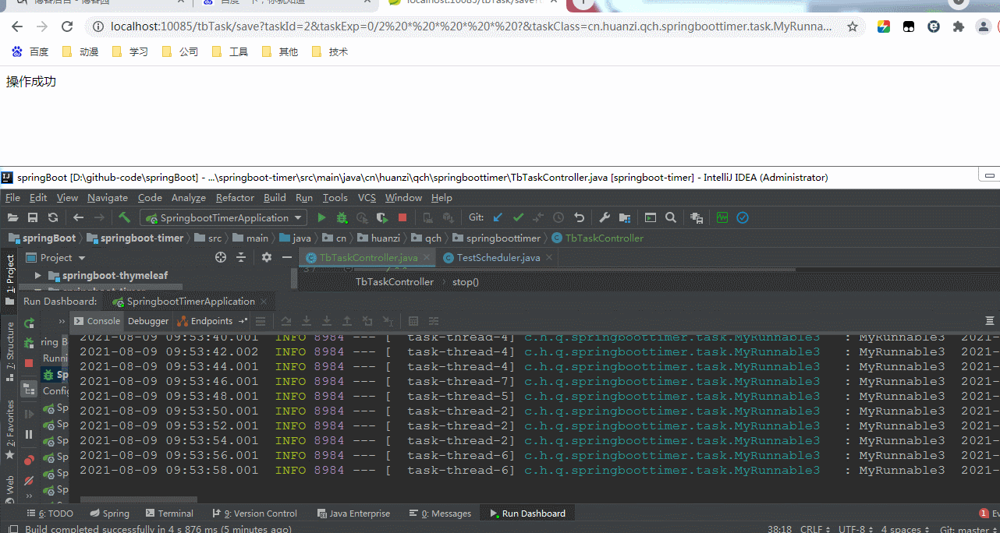
Task: Open 百度 bookmark in bookmarks bar
Action: [x=30, y=51]
